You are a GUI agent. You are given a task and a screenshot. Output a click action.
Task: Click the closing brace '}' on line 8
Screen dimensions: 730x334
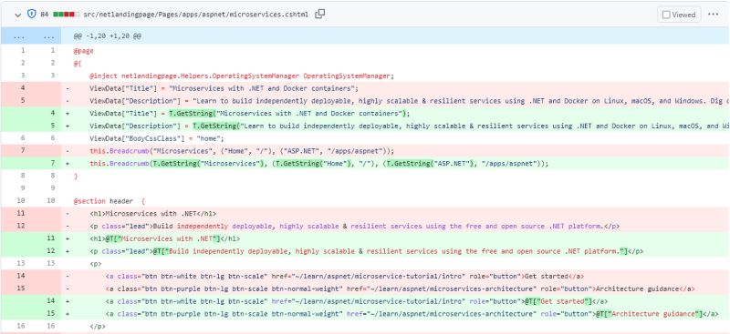pyautogui.click(x=76, y=177)
